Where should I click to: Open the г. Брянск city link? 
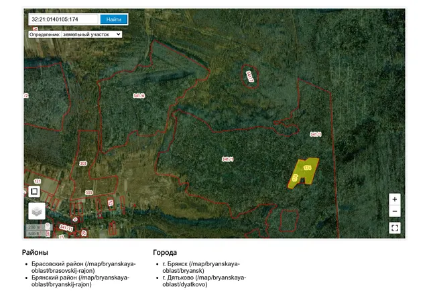201,267
